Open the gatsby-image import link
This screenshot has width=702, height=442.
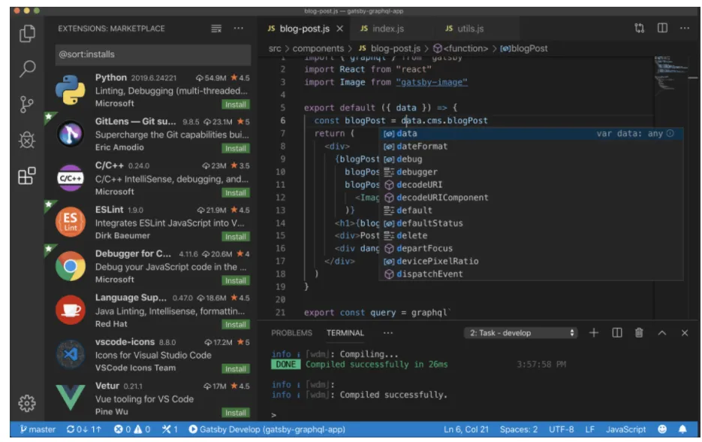pos(432,82)
